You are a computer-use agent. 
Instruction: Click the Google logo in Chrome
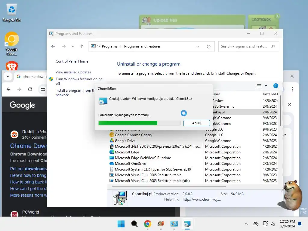point(22,105)
